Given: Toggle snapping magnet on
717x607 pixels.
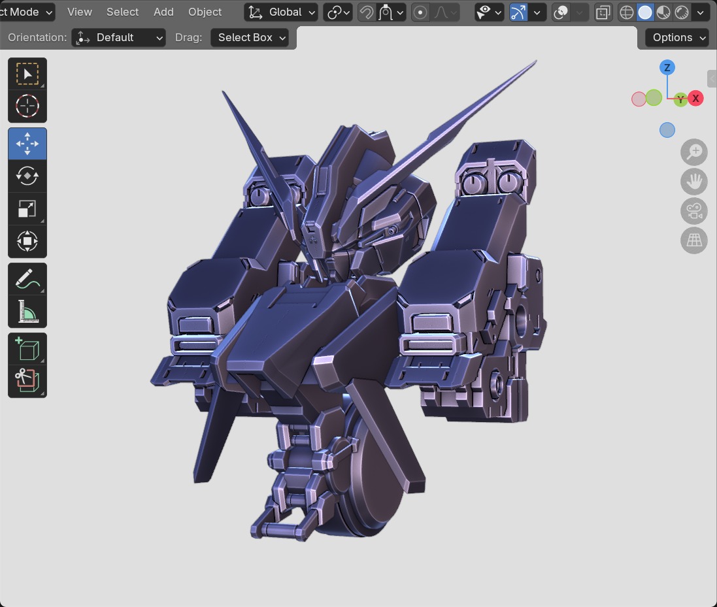Looking at the screenshot, I should (366, 12).
